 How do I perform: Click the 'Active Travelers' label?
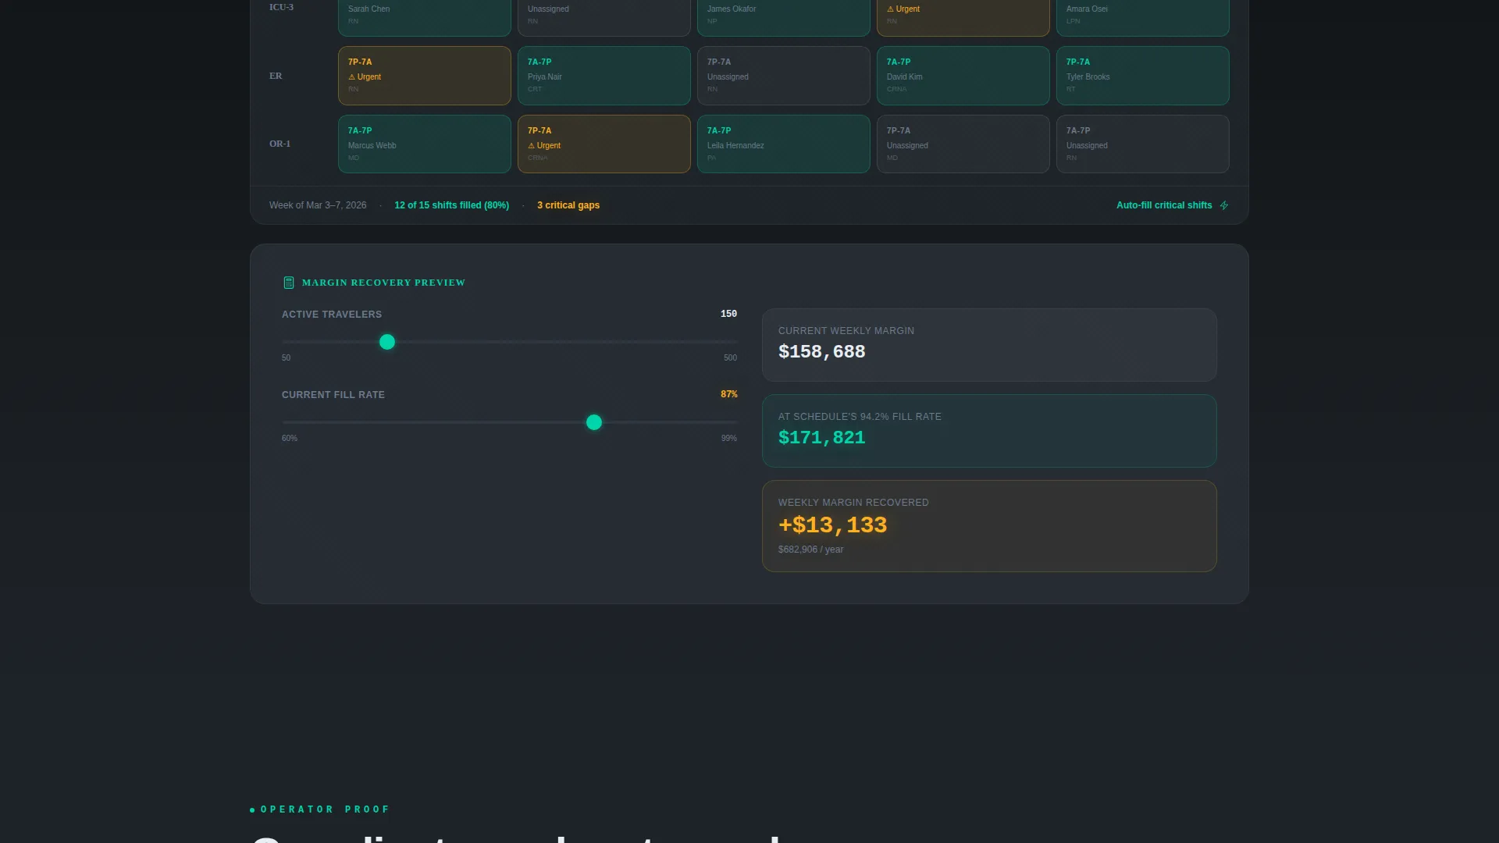332,315
